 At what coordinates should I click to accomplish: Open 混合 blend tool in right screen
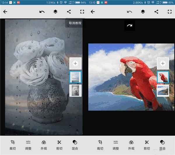(x=162, y=145)
